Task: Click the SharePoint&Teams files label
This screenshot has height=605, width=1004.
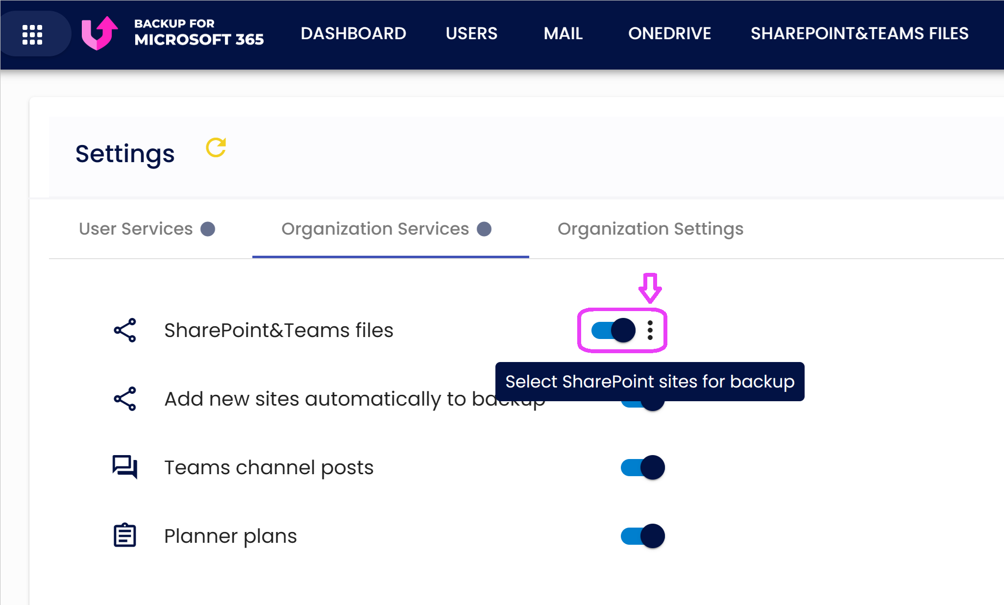Action: (279, 330)
